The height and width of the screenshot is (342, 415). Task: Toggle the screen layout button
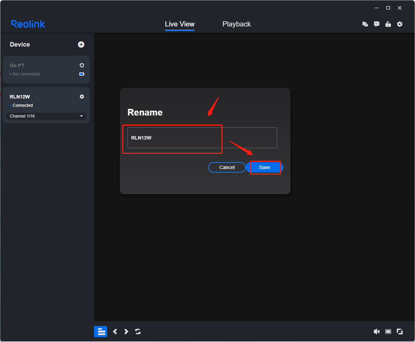pyautogui.click(x=101, y=332)
